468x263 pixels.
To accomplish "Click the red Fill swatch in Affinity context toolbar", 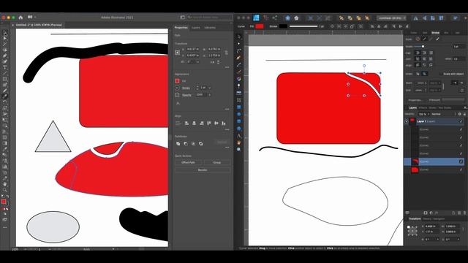I will pyautogui.click(x=260, y=26).
